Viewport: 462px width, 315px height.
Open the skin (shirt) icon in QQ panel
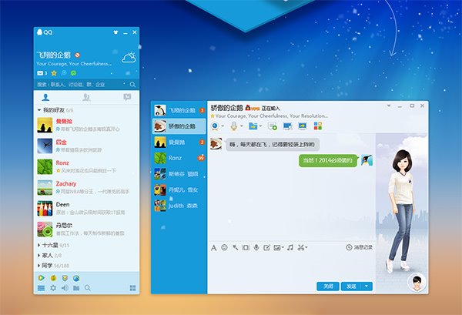(115, 32)
